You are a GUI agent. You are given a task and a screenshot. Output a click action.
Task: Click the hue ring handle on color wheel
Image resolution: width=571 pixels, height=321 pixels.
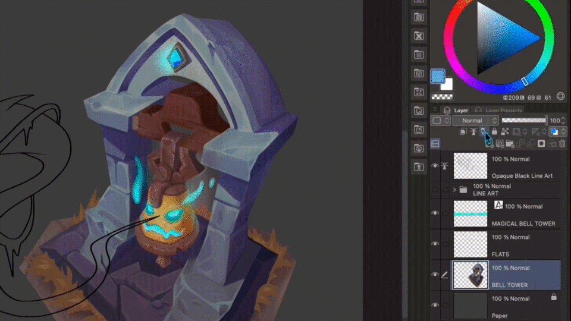[525, 81]
